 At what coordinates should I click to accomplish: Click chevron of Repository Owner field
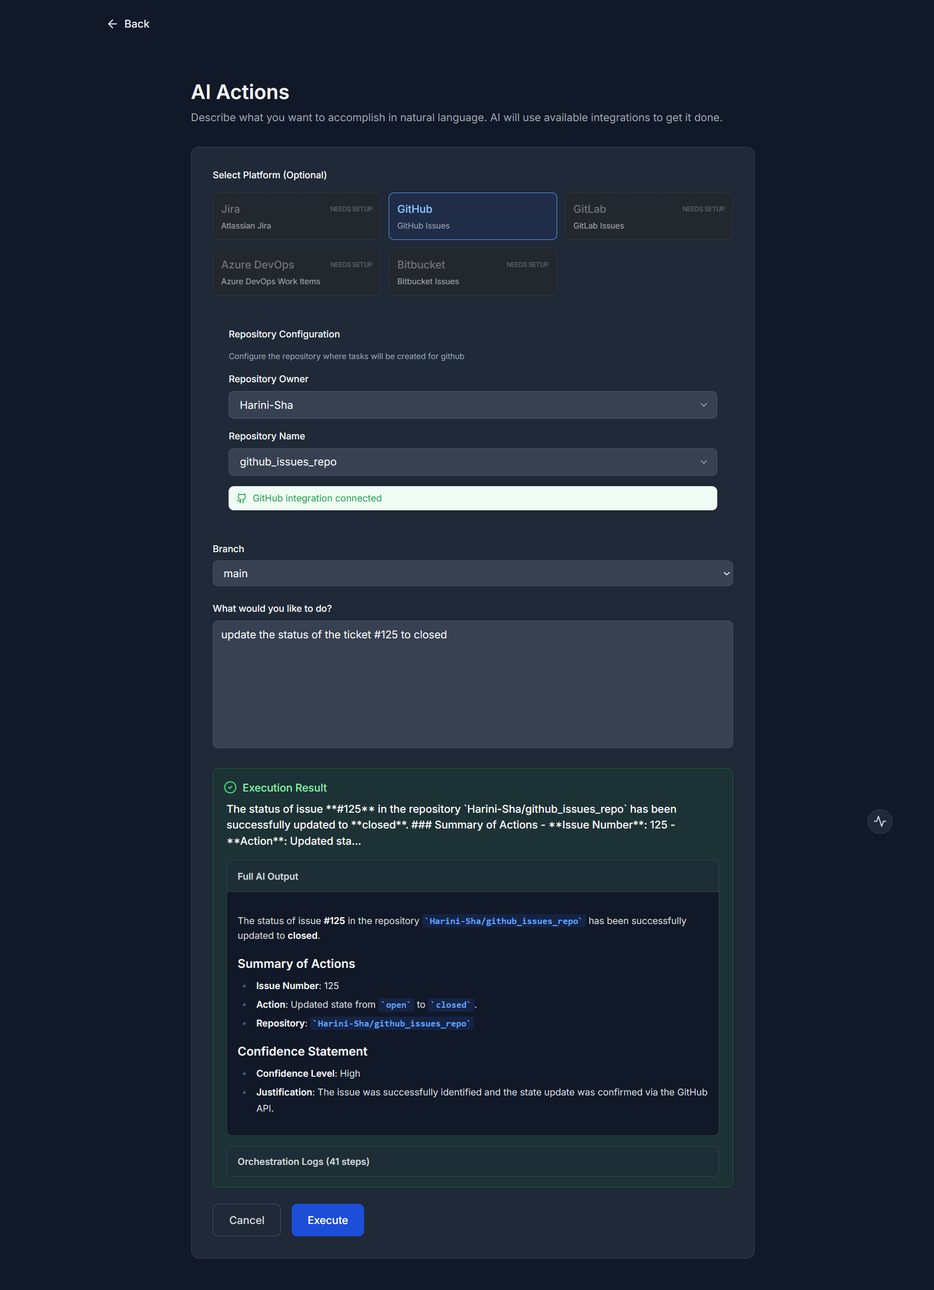coord(703,405)
